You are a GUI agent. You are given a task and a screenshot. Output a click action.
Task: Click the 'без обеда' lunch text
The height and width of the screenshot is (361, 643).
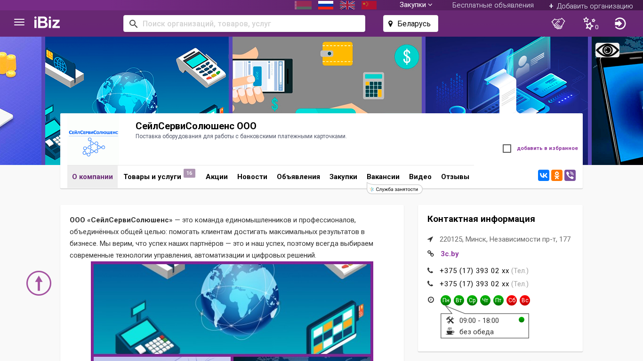[476, 332]
